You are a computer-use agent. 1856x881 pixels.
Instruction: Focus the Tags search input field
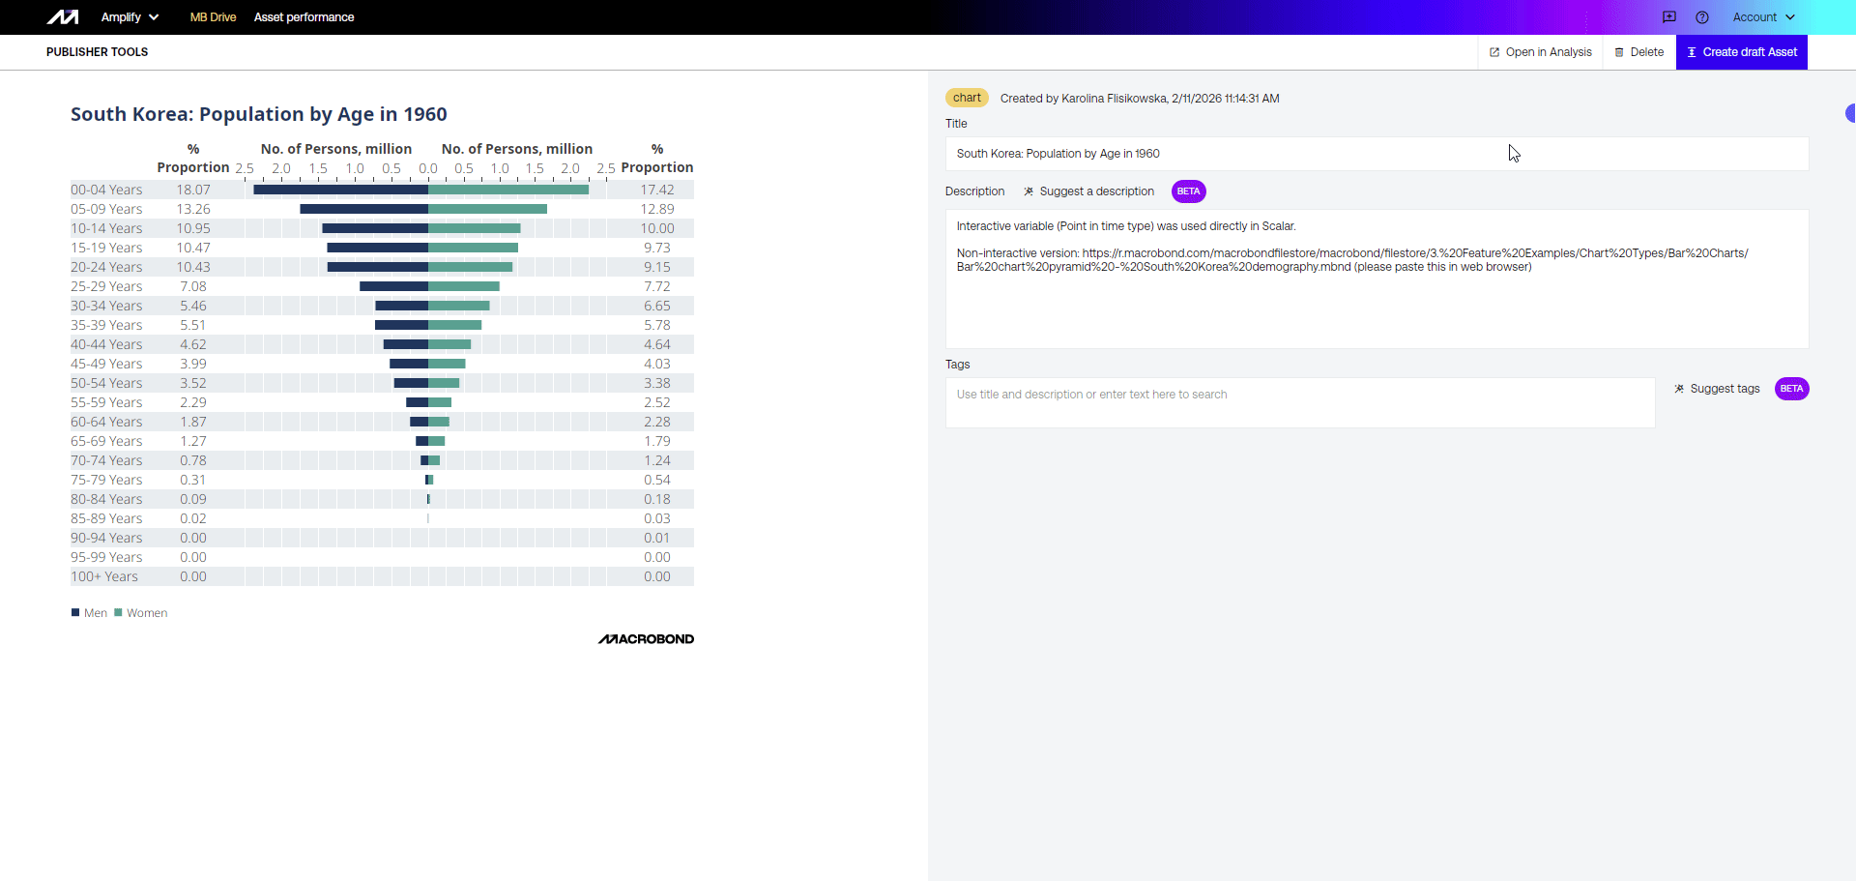1299,402
